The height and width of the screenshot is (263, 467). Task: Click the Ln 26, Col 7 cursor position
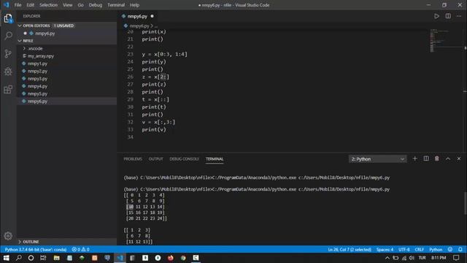(350, 249)
